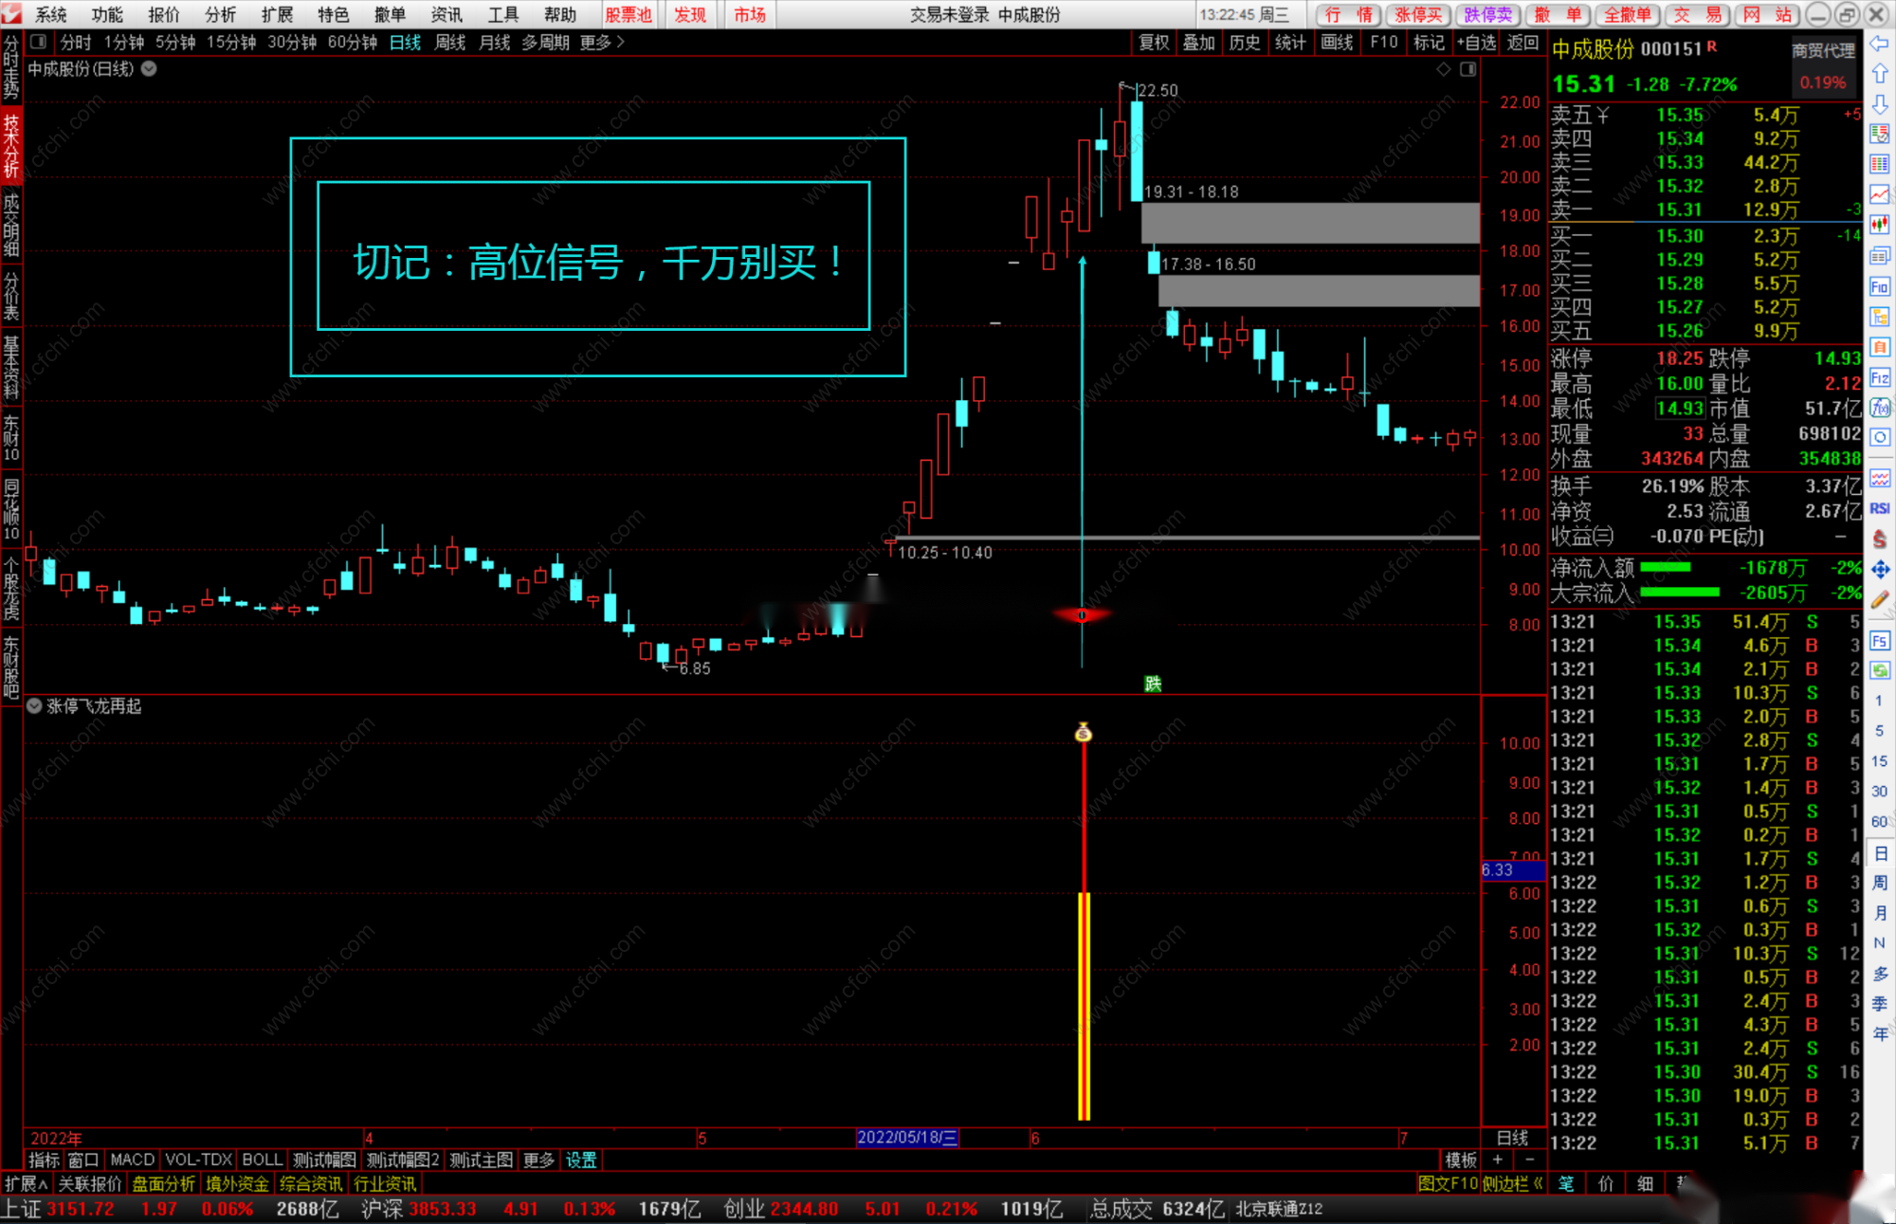Open the 分析 menu
1896x1224 pixels.
point(219,14)
